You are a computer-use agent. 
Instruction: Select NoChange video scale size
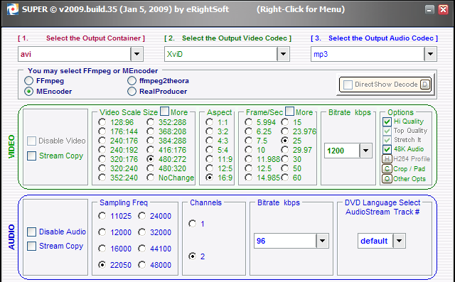tap(150, 178)
